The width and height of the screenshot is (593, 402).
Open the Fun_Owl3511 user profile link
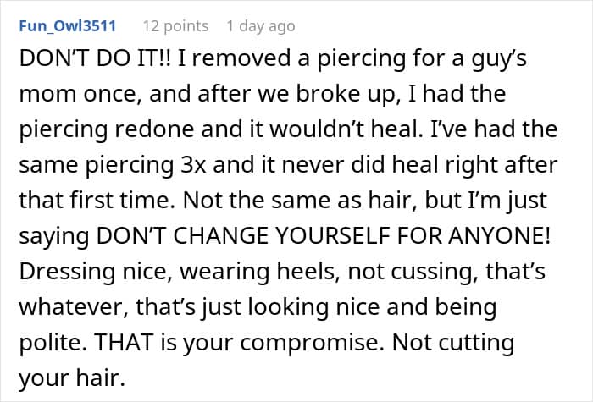67,26
